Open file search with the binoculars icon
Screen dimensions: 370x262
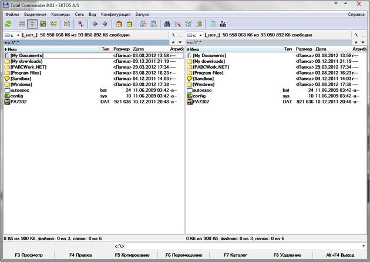167,24
